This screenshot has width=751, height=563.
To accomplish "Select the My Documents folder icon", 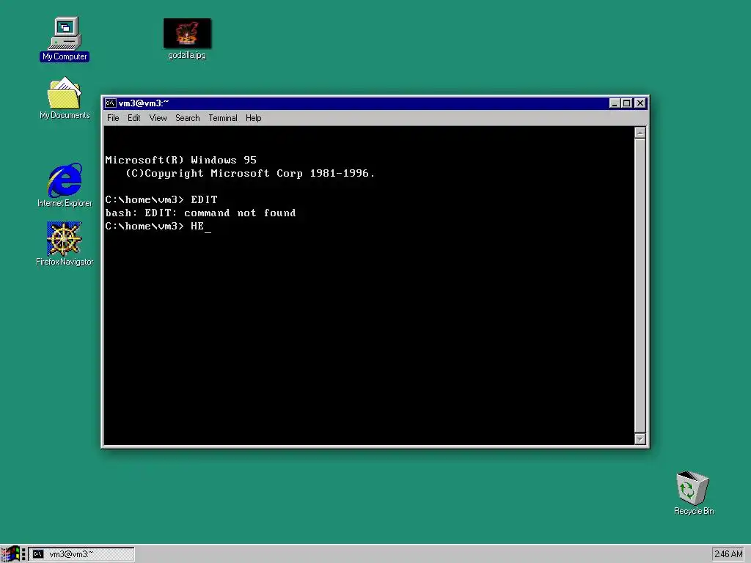I will [65, 98].
